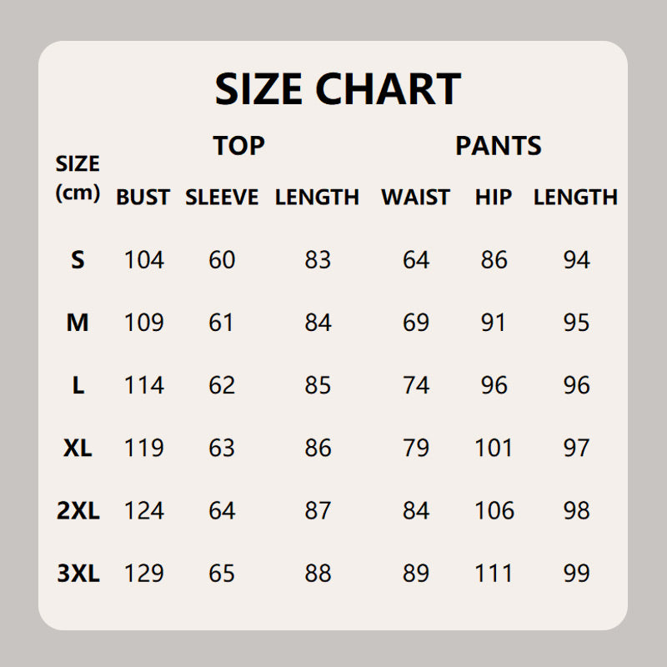The image size is (667, 667).
Task: Select the 3XL size row label
Action: 78,573
